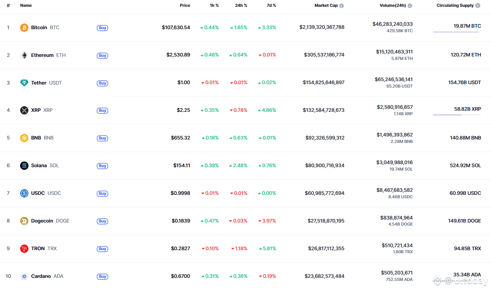Image resolution: width=491 pixels, height=290 pixels.
Task: Open the Tether USDT name link
Action: [46, 83]
